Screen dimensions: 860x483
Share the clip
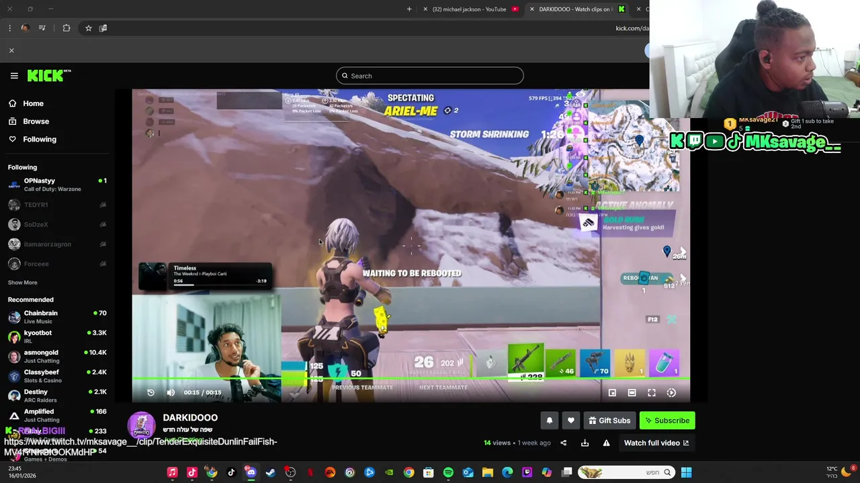(564, 443)
